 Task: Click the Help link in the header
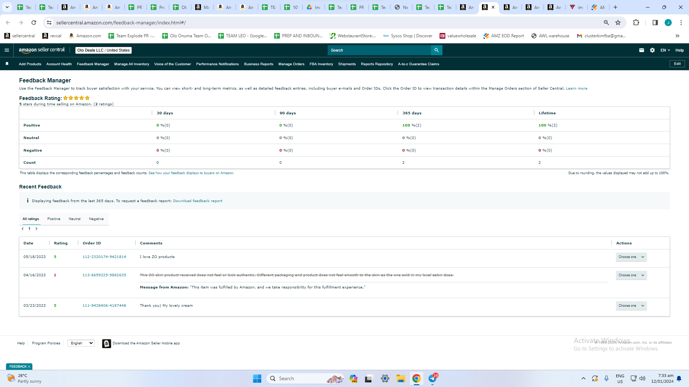click(x=680, y=50)
